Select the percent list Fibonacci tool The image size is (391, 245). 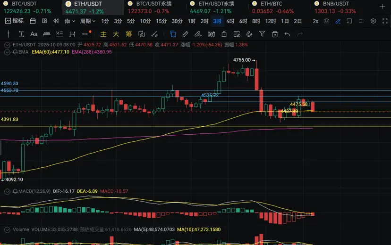coord(59,34)
